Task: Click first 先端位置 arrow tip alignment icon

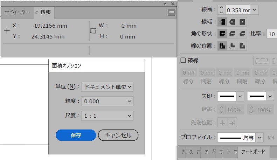Action: [x=222, y=123]
